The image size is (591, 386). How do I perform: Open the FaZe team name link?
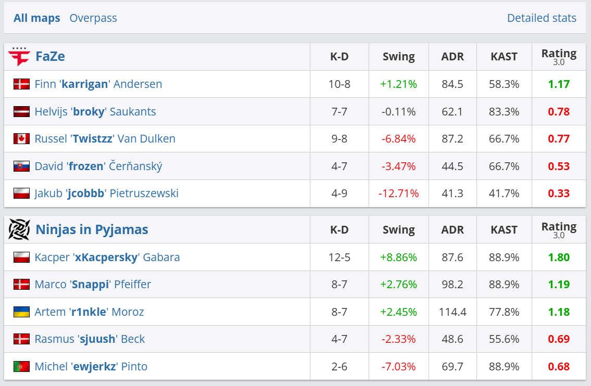click(x=50, y=57)
